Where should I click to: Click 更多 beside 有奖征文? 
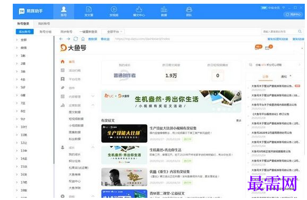[238, 120]
